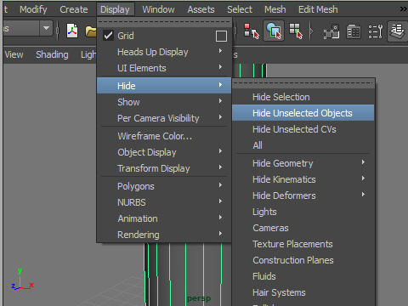Expand Heads Up Display submenu
The width and height of the screenshot is (408, 306).
164,52
